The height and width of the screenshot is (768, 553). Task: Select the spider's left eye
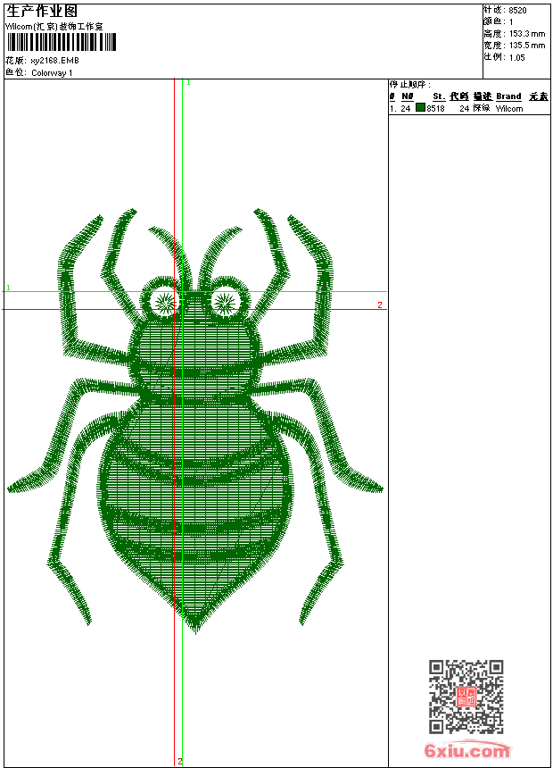coord(165,302)
